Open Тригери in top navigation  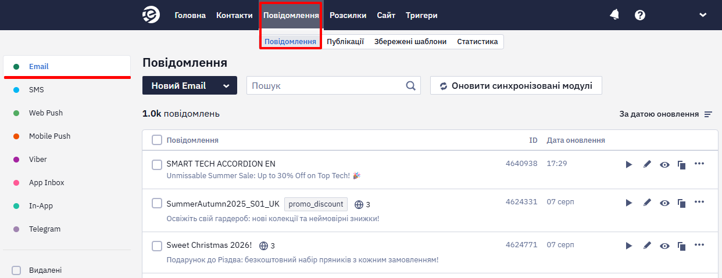pos(421,15)
